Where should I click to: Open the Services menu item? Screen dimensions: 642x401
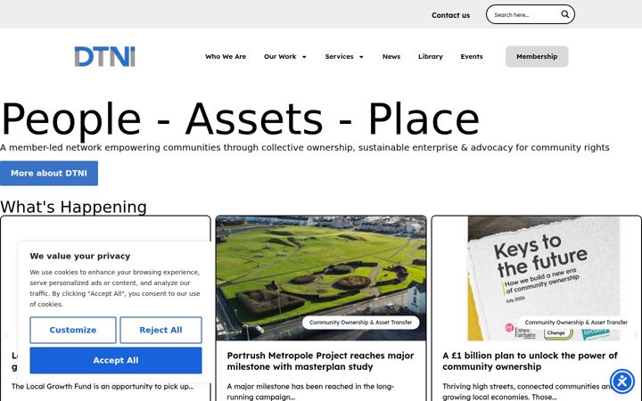tap(339, 56)
